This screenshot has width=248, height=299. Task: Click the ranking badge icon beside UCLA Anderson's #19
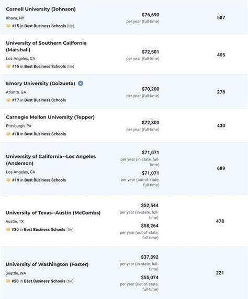point(8,180)
